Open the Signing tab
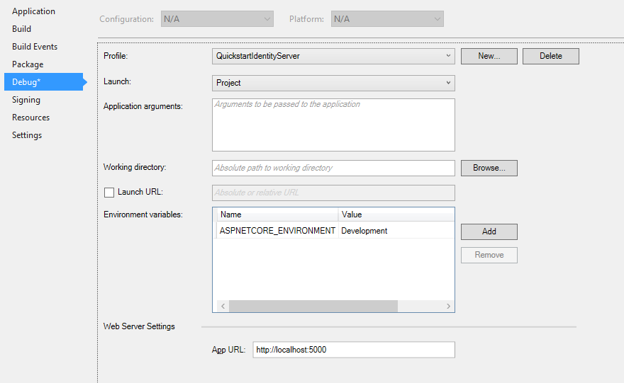 (x=26, y=100)
